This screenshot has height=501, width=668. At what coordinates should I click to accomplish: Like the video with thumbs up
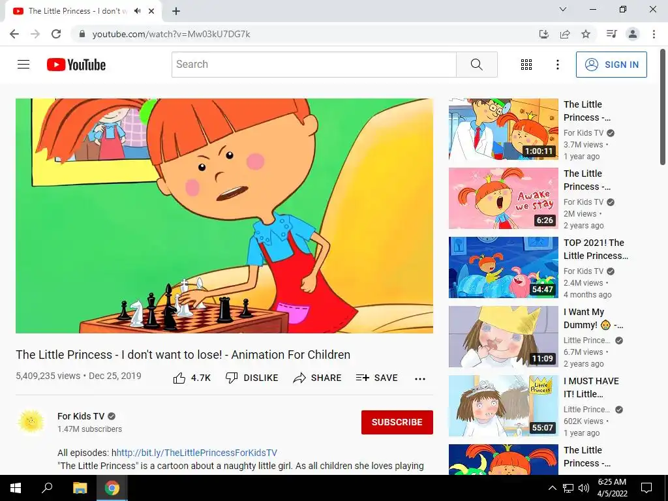click(192, 378)
